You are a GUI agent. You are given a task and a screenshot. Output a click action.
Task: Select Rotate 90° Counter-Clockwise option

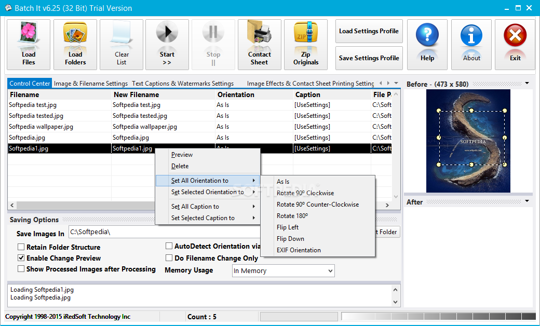(x=318, y=205)
